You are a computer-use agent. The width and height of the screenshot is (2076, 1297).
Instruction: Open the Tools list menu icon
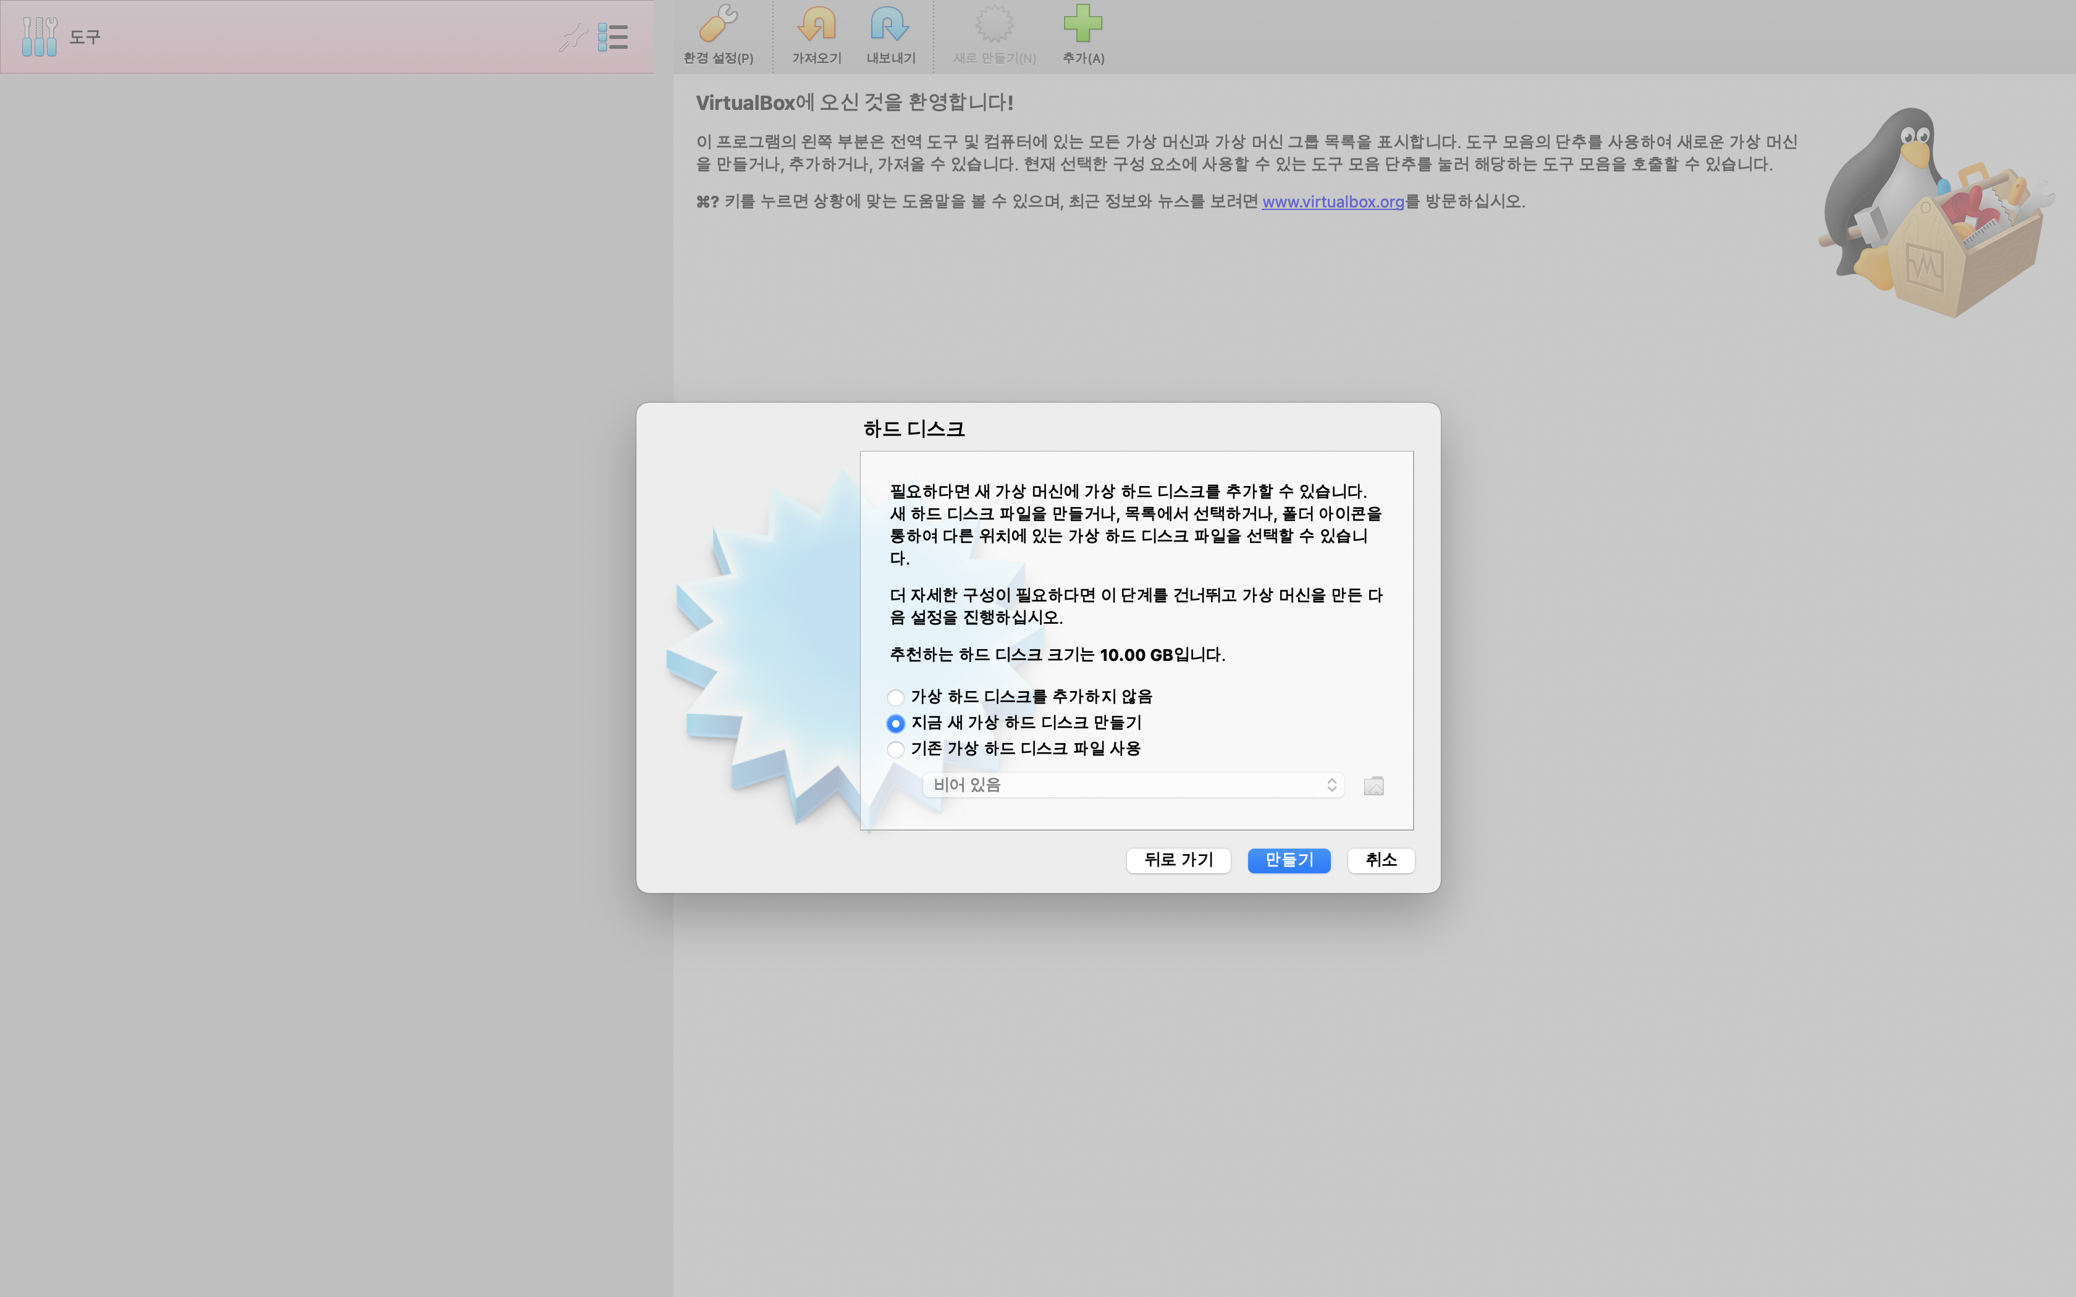click(x=612, y=37)
